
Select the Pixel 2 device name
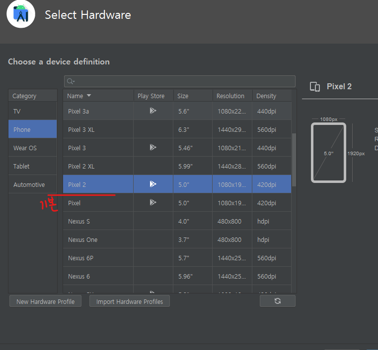(x=76, y=184)
